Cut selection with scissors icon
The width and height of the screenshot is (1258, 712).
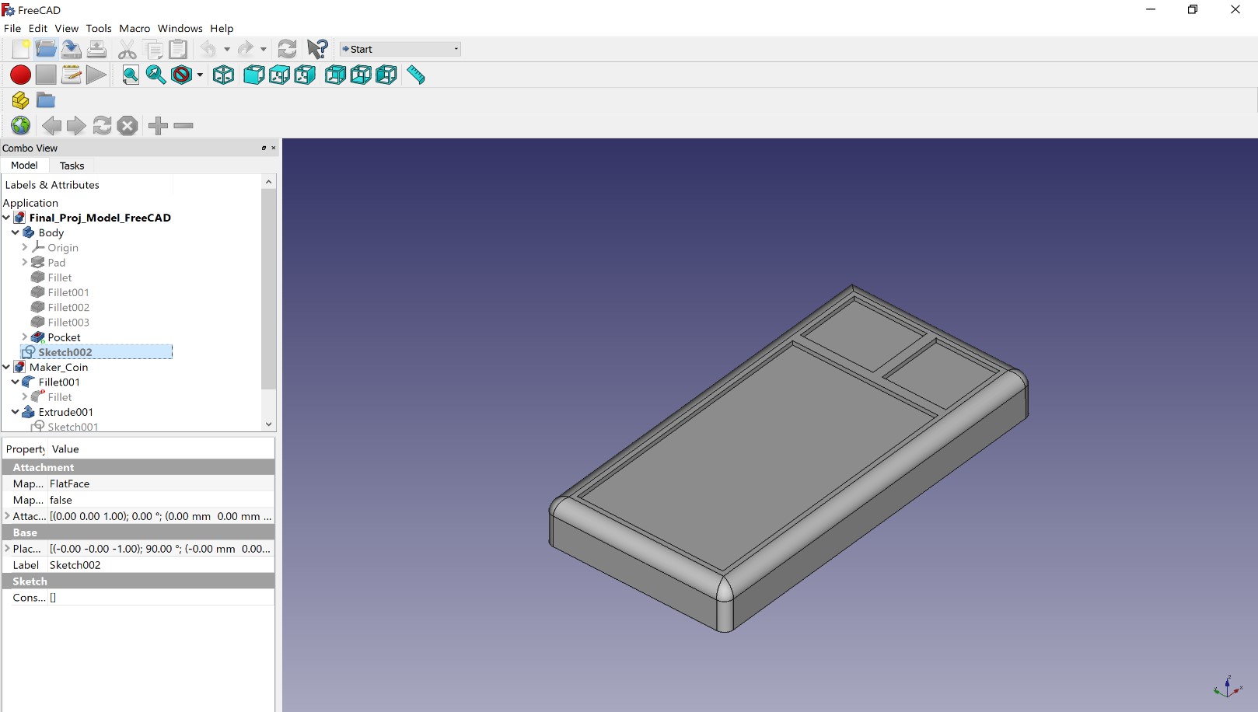(x=128, y=49)
